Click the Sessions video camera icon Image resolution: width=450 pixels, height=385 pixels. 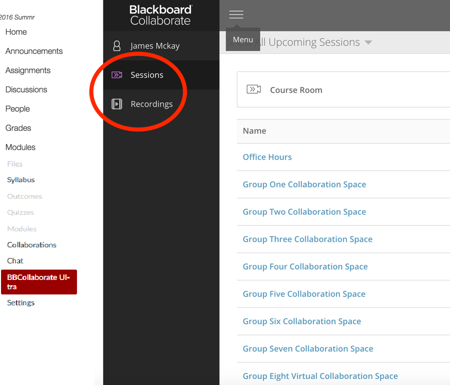point(117,75)
